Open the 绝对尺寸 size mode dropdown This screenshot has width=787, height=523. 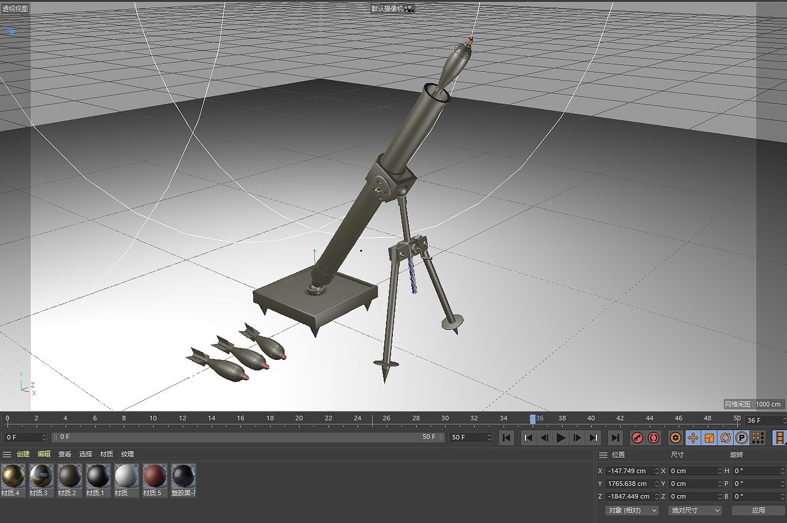(x=695, y=510)
